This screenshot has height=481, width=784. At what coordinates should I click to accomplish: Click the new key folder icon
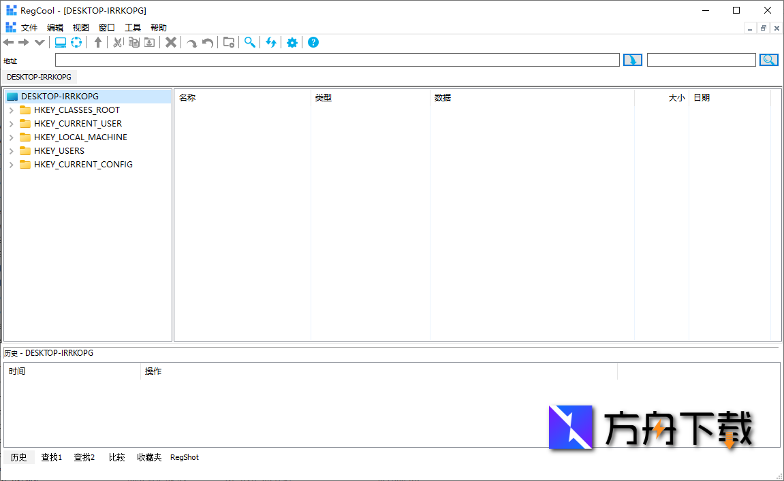pos(229,43)
